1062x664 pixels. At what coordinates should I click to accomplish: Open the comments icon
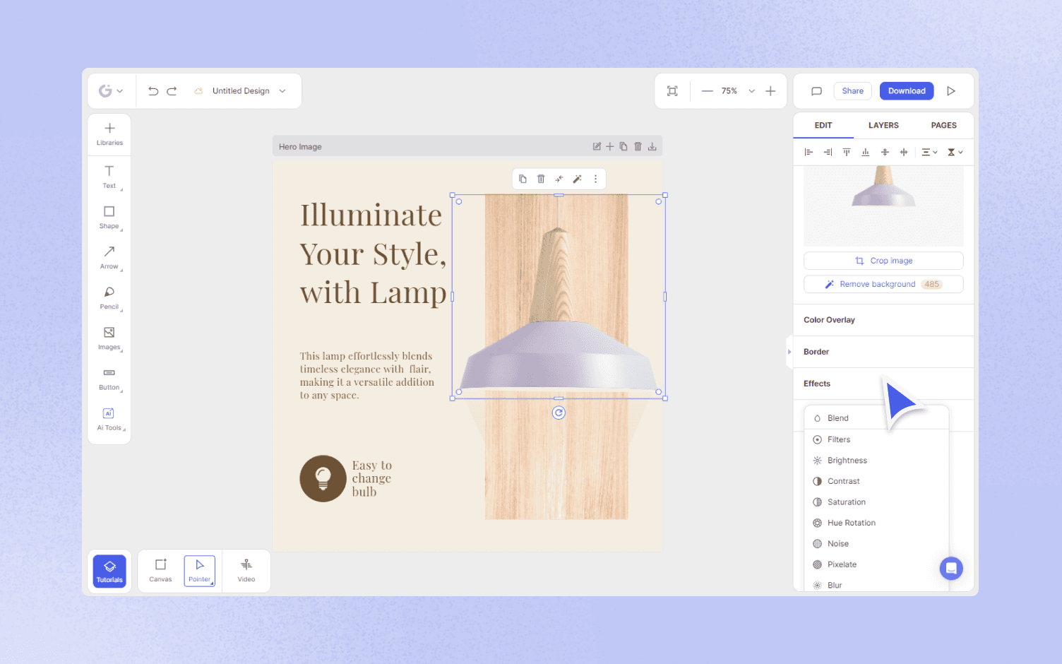[816, 91]
